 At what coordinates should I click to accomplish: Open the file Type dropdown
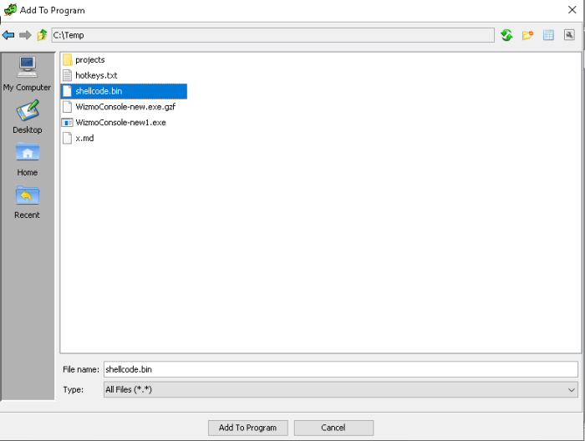(341, 389)
